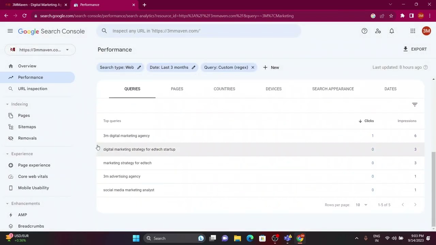The width and height of the screenshot is (436, 245).
Task: Select query 'marketing strategy for edtech'
Action: (x=260, y=163)
